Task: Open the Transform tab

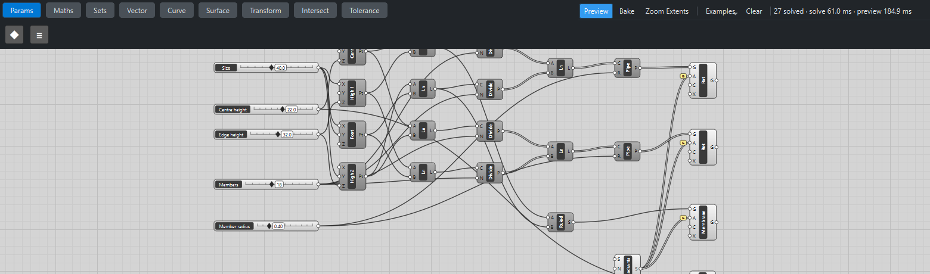Action: [x=265, y=10]
